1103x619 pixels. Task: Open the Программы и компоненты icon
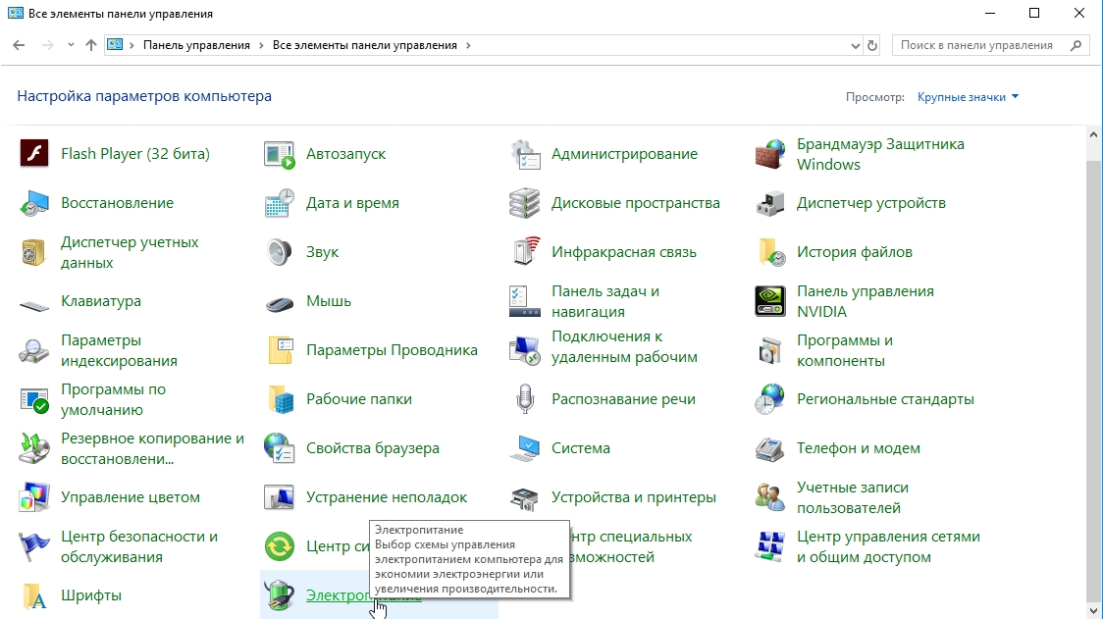(x=769, y=349)
